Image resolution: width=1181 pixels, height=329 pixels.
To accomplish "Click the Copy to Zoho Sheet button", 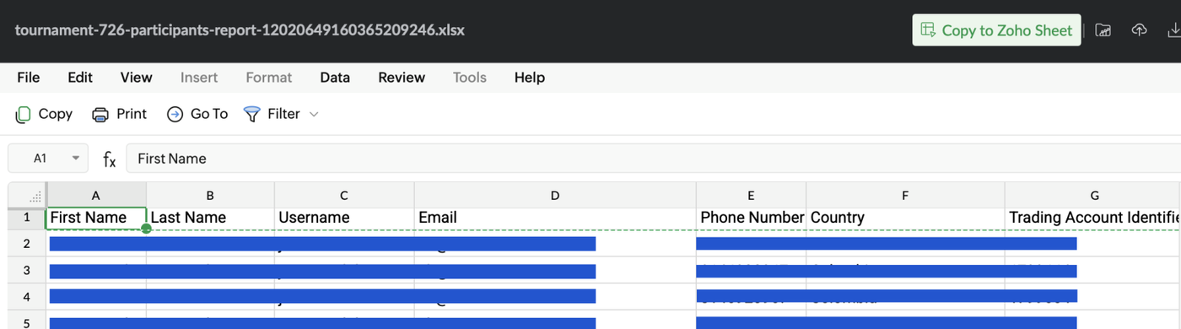I will click(x=996, y=30).
